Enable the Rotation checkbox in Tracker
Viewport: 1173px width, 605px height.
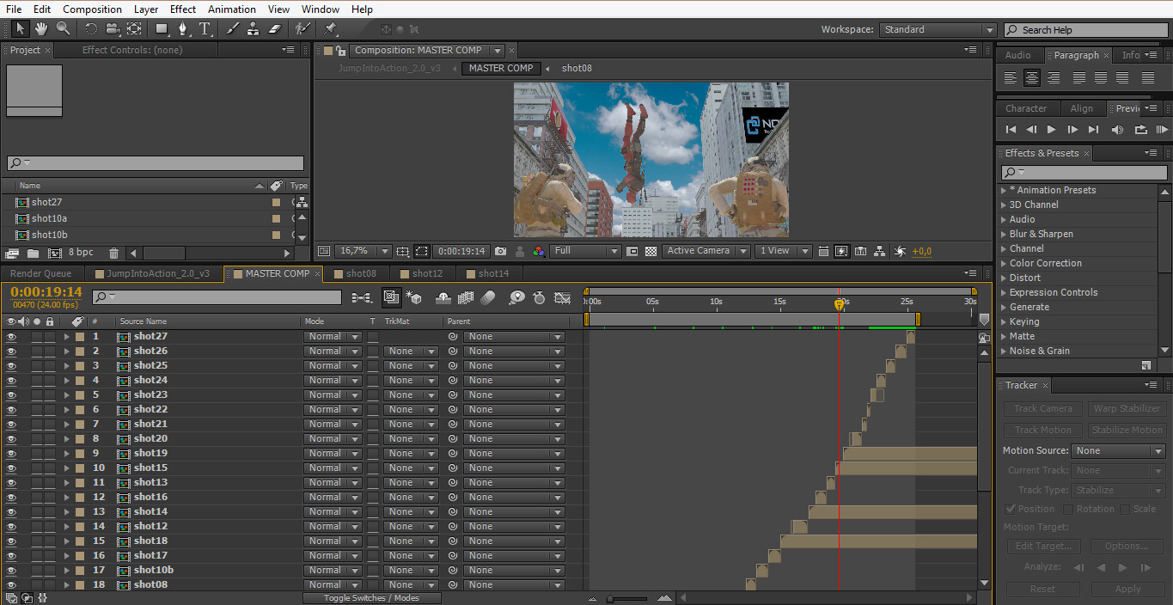1068,510
